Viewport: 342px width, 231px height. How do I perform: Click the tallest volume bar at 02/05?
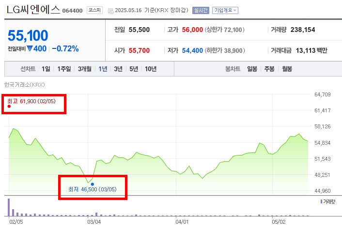tap(9, 207)
